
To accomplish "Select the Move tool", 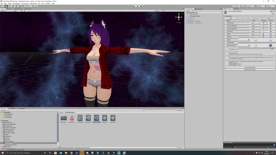I will click(6, 6).
